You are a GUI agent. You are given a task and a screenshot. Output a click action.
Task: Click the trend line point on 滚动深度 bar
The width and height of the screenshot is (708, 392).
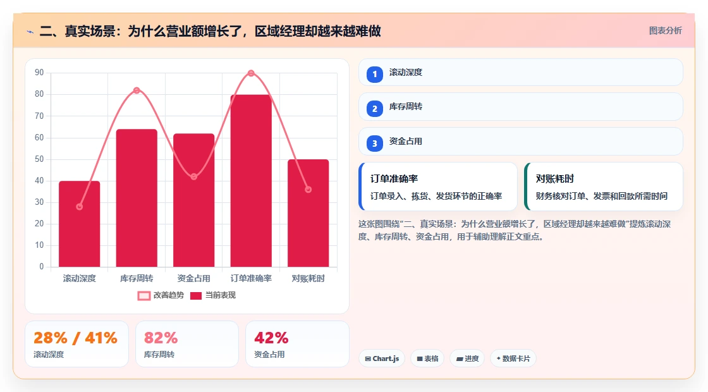[80, 207]
